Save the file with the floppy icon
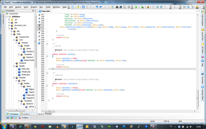206x129 pixels. point(83,7)
